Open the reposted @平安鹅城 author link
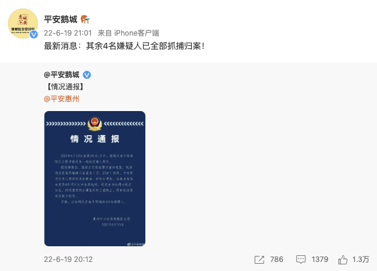The image size is (377, 271). (x=62, y=75)
